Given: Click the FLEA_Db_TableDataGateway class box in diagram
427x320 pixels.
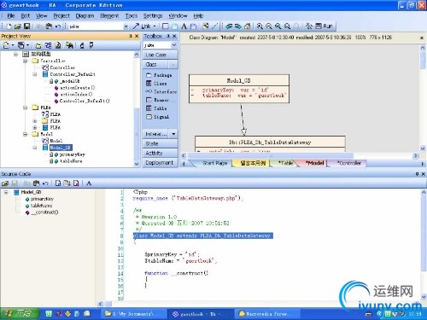Looking at the screenshot, I should (270, 143).
